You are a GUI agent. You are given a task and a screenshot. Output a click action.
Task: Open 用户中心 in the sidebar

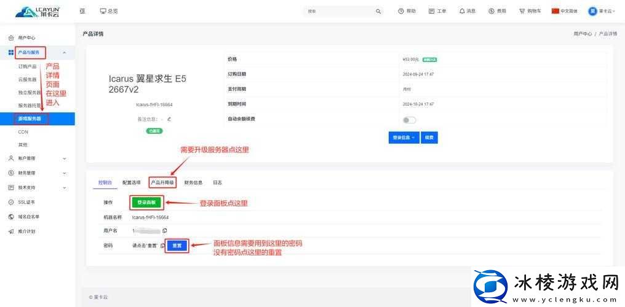pos(26,38)
